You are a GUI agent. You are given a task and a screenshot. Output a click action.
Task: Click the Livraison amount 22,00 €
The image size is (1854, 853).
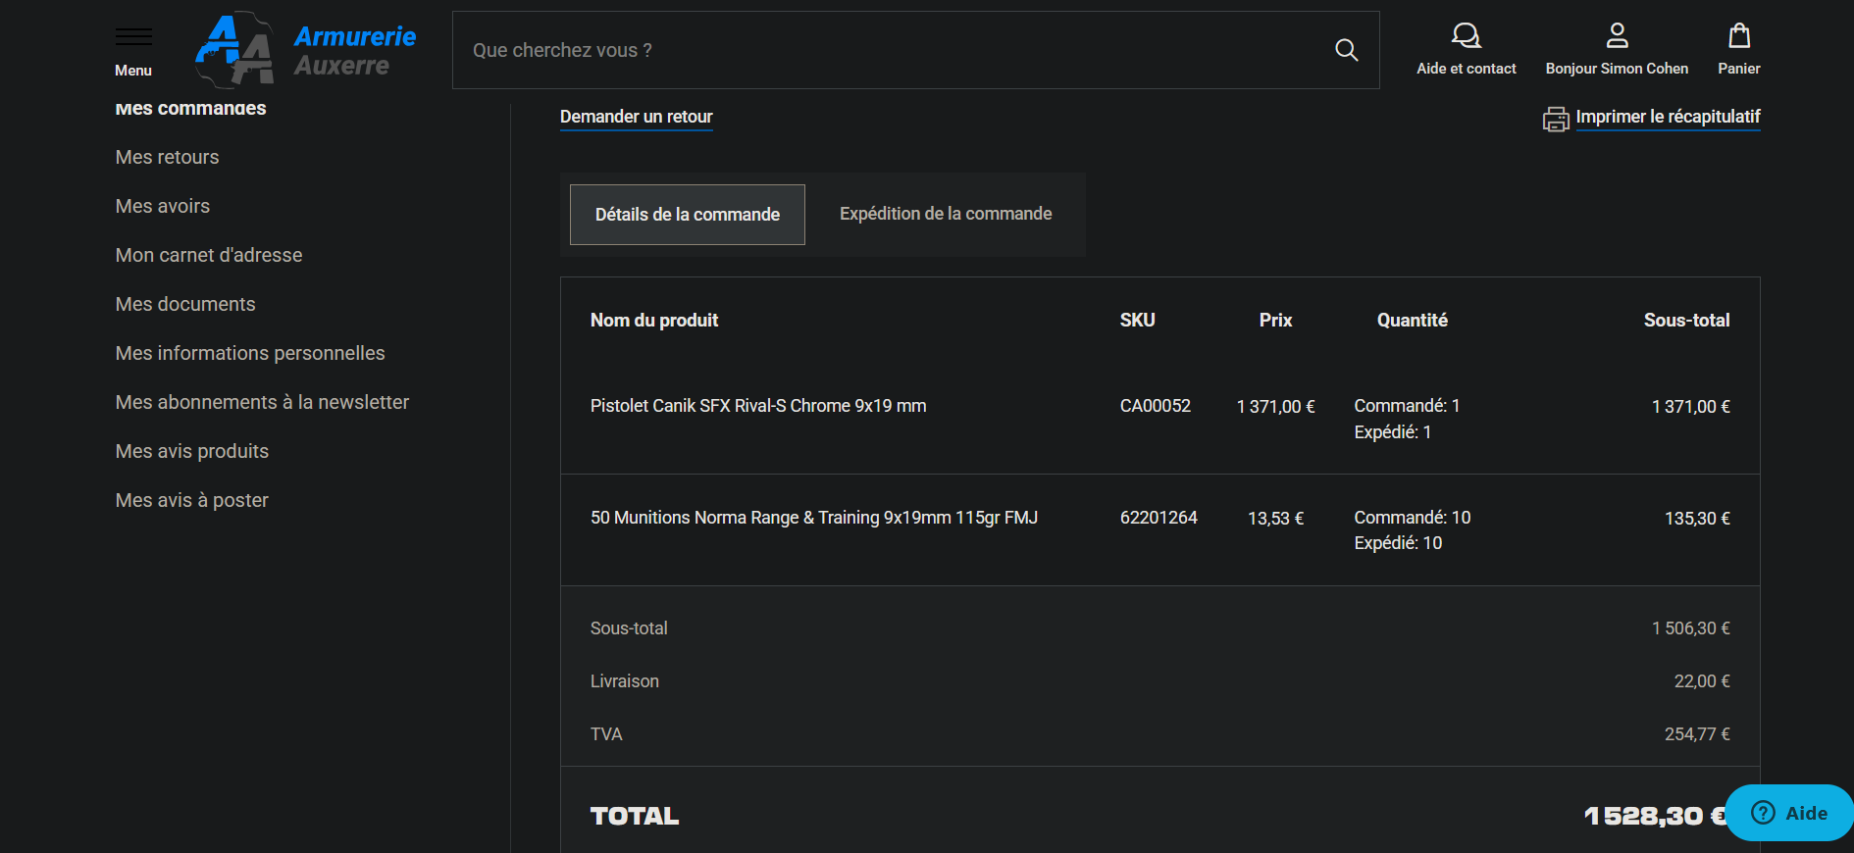[1702, 681]
